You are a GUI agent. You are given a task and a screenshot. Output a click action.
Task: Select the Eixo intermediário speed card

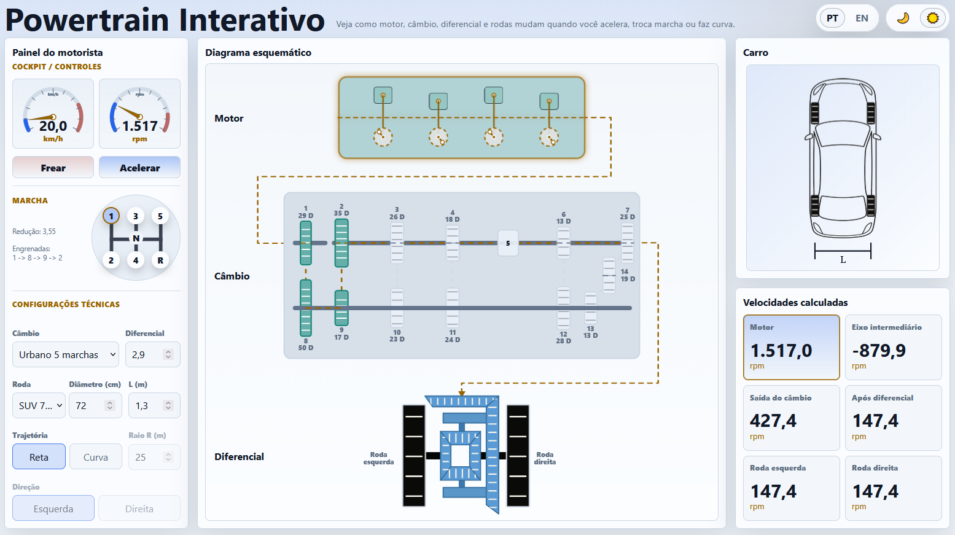click(893, 348)
